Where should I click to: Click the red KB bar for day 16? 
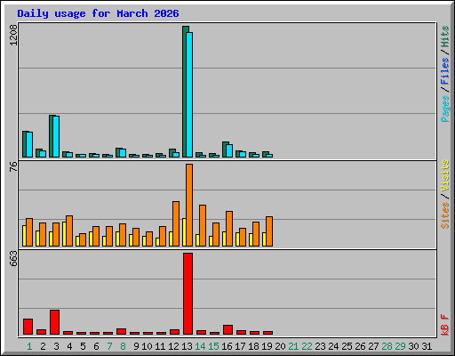(x=227, y=330)
